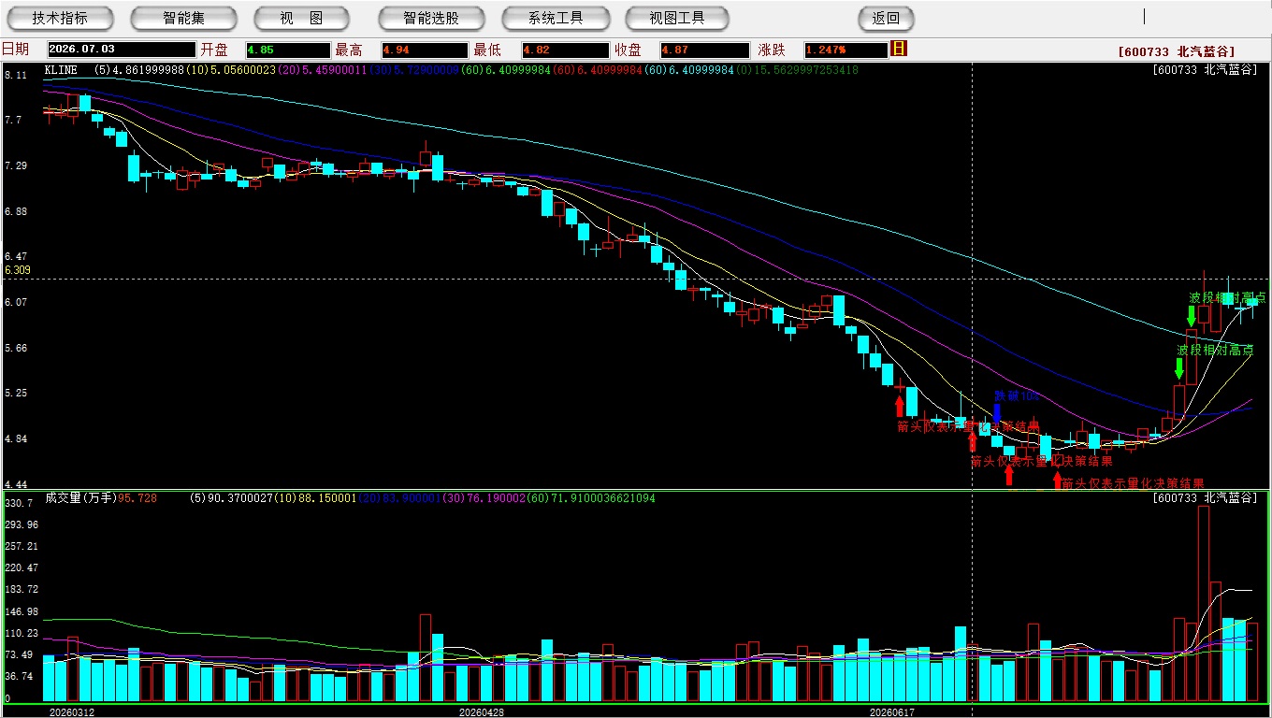Click the 20260617 date label on the axis
The image size is (1272, 718).
coord(891,711)
